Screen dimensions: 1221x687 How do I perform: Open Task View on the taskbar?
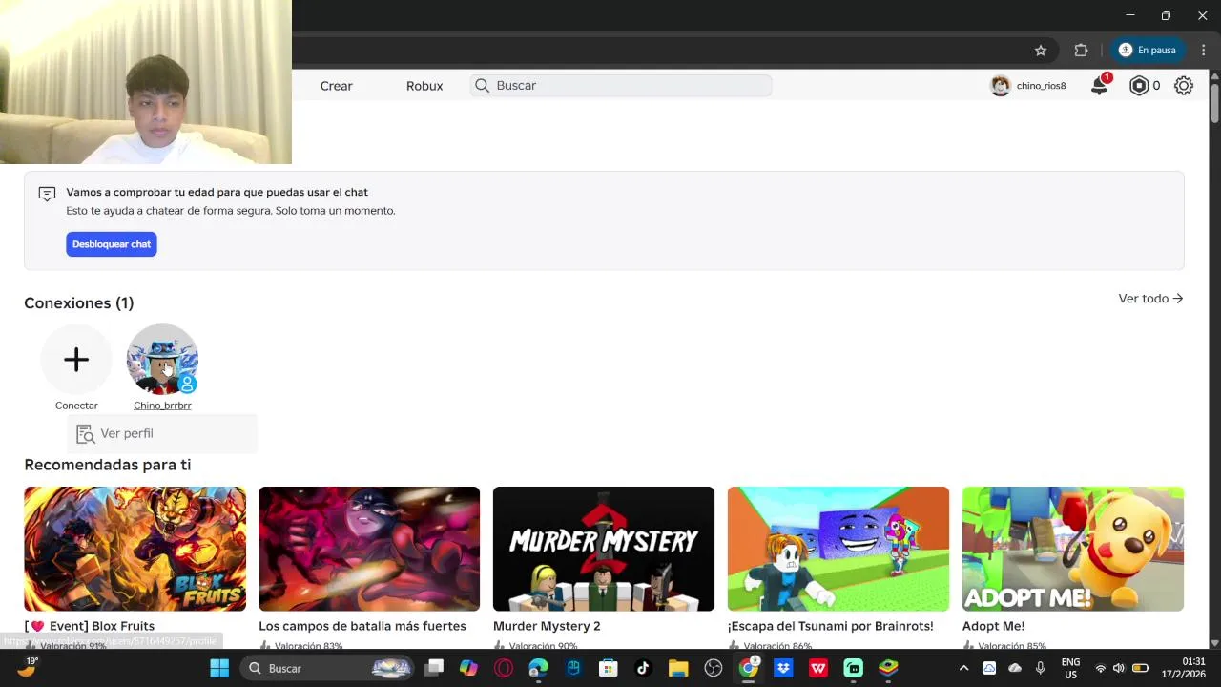pyautogui.click(x=434, y=668)
